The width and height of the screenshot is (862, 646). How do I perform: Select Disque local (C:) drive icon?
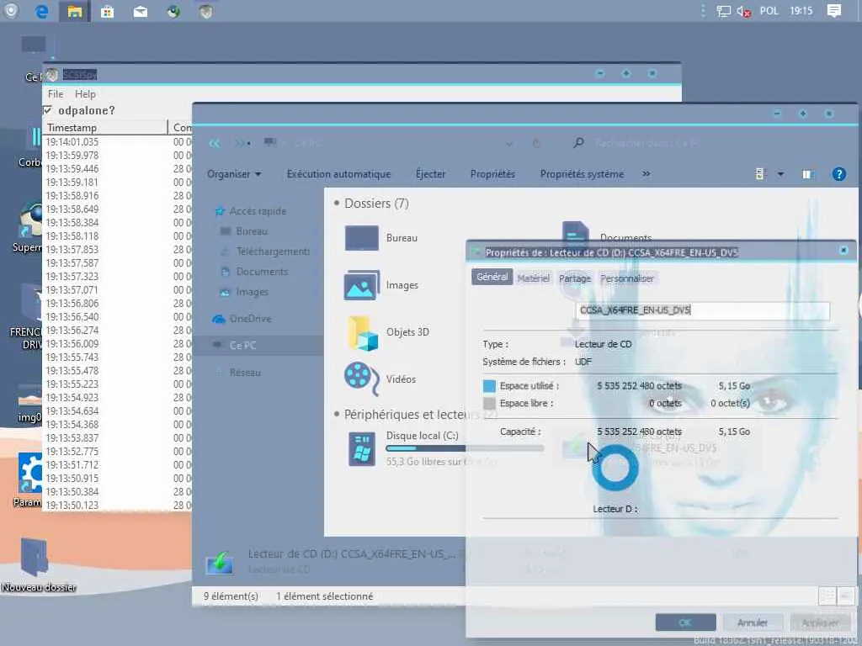[362, 449]
